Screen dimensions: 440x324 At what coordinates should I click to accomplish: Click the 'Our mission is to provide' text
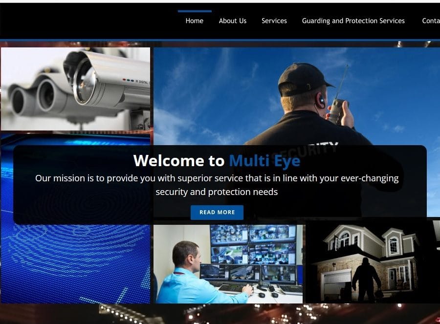pyautogui.click(x=217, y=185)
